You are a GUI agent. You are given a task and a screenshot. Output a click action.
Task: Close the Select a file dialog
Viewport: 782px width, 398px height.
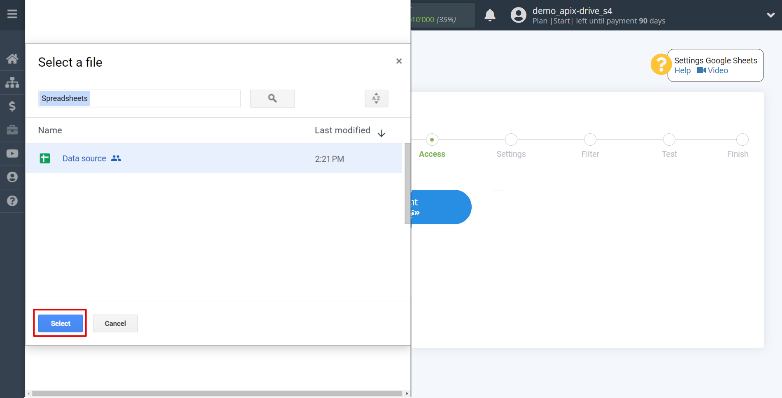coord(399,61)
